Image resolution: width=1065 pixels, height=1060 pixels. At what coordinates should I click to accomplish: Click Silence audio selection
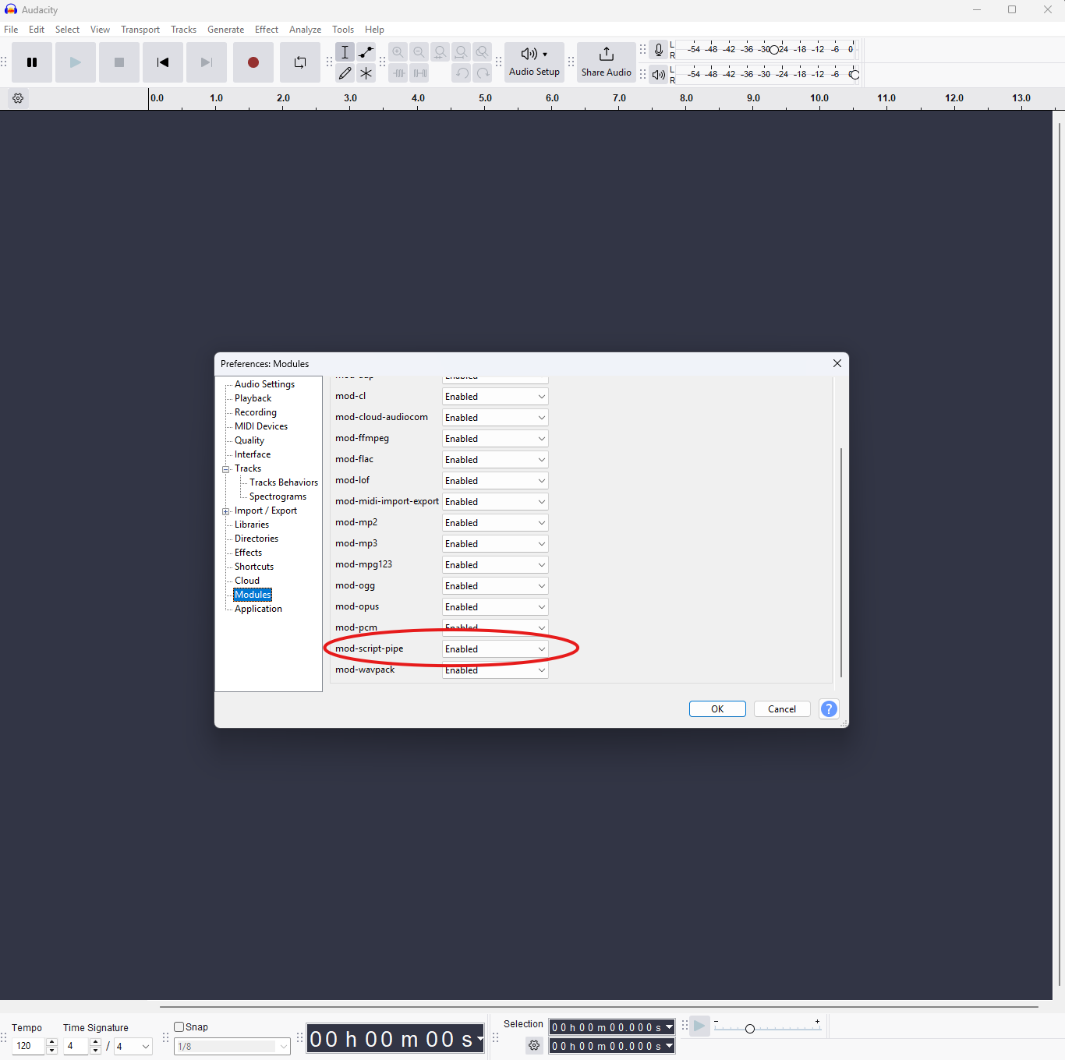pyautogui.click(x=419, y=72)
